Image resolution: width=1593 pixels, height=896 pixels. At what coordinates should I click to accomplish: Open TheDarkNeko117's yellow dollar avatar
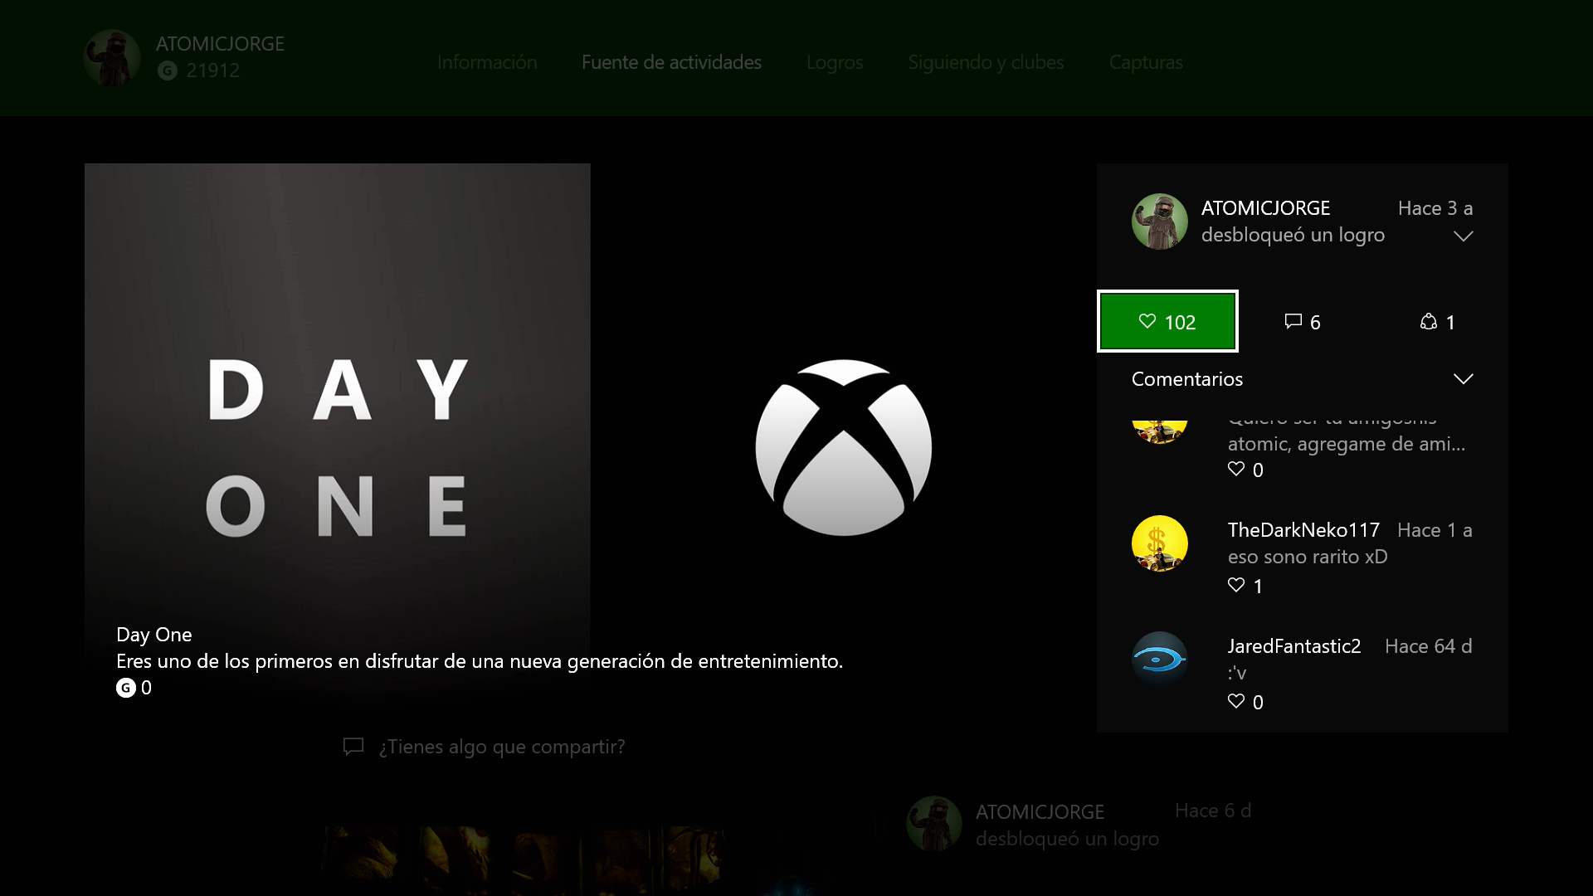click(1159, 543)
